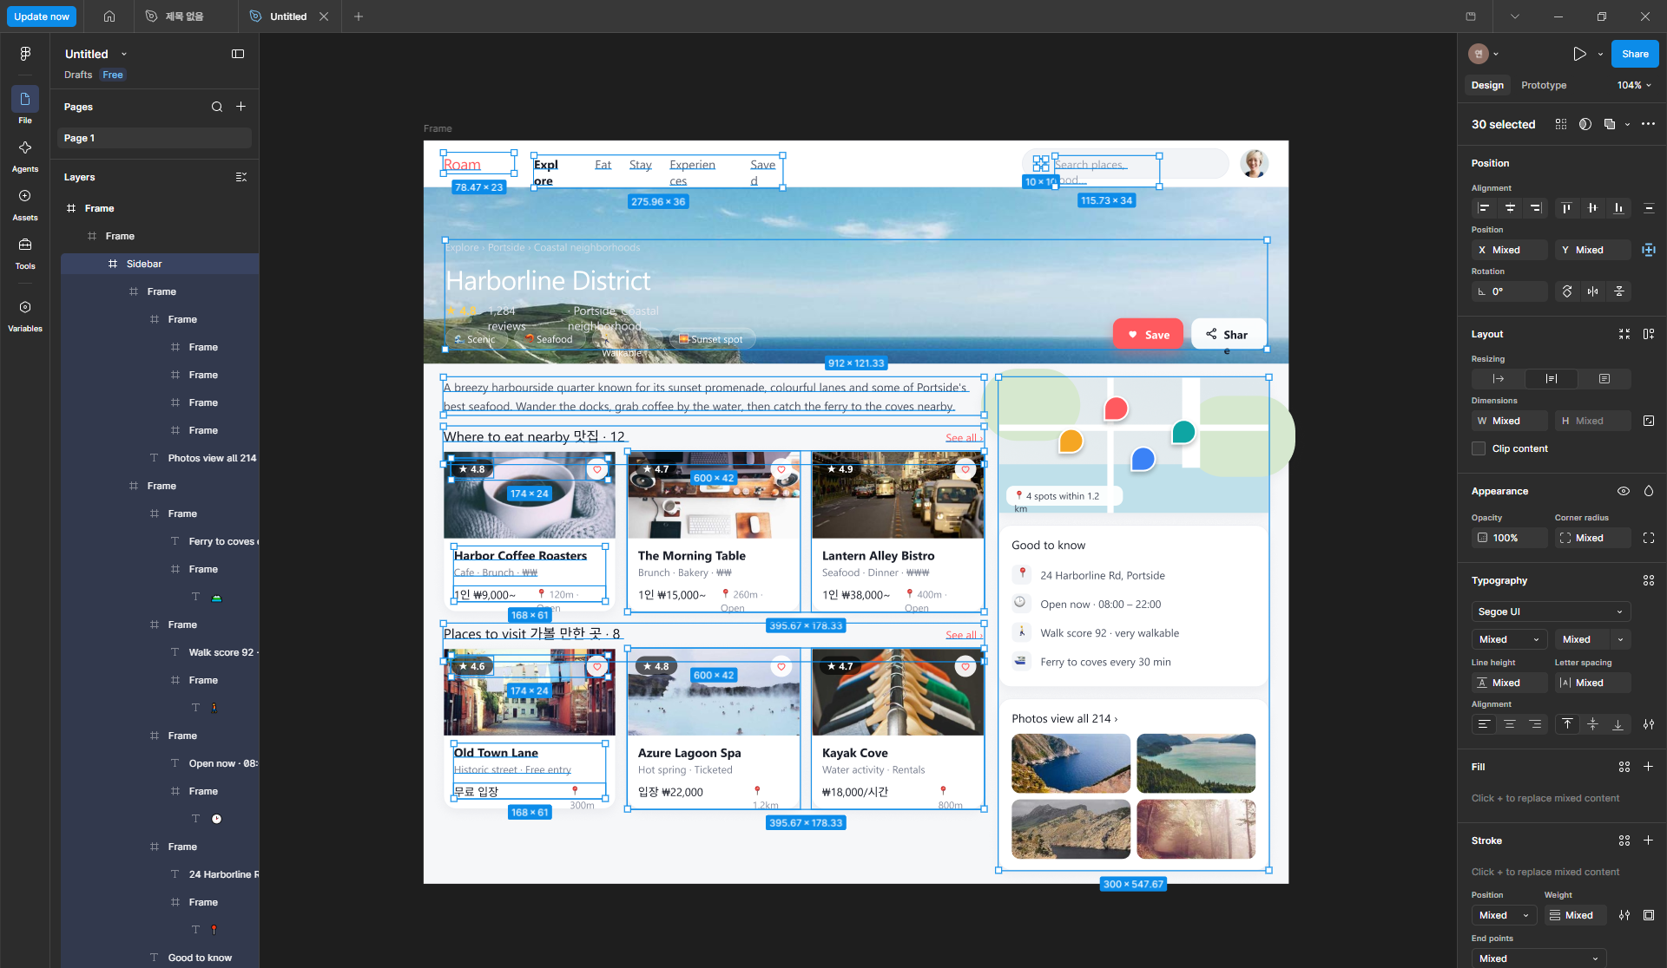Toggle layer visibility eye in Appearance

pyautogui.click(x=1623, y=491)
